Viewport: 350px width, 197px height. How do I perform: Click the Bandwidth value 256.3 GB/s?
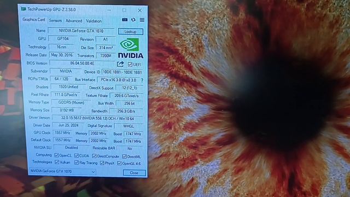[126, 111]
